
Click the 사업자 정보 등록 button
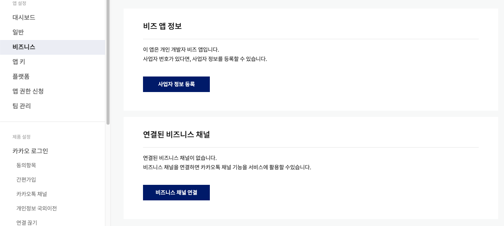pyautogui.click(x=176, y=84)
